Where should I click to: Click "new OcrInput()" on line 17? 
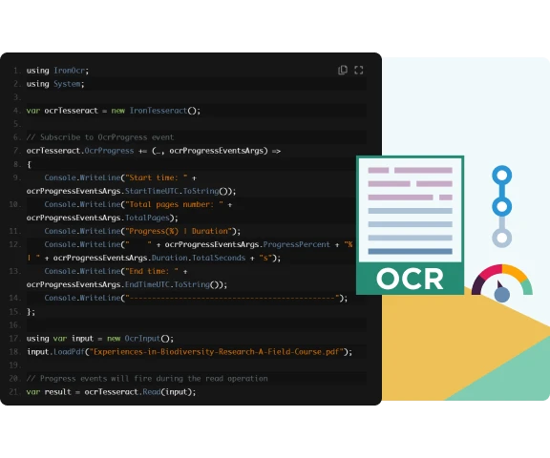138,339
